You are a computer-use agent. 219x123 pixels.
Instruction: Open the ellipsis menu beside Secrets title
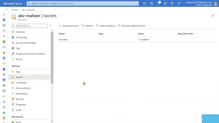tap(62, 16)
